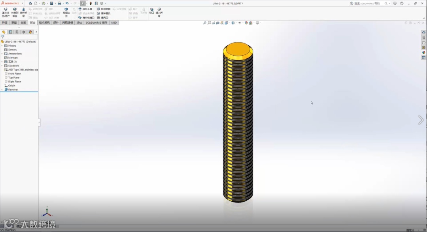The image size is (427, 232).
Task: Click the Forming Tool (成形工具) button
Action: tap(85, 9)
